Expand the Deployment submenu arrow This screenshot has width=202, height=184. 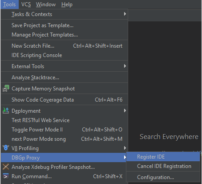pyautogui.click(x=125, y=110)
